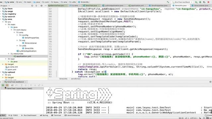
Task: Click the utils breadcrumb in the navigation bar
Action: point(73,2)
